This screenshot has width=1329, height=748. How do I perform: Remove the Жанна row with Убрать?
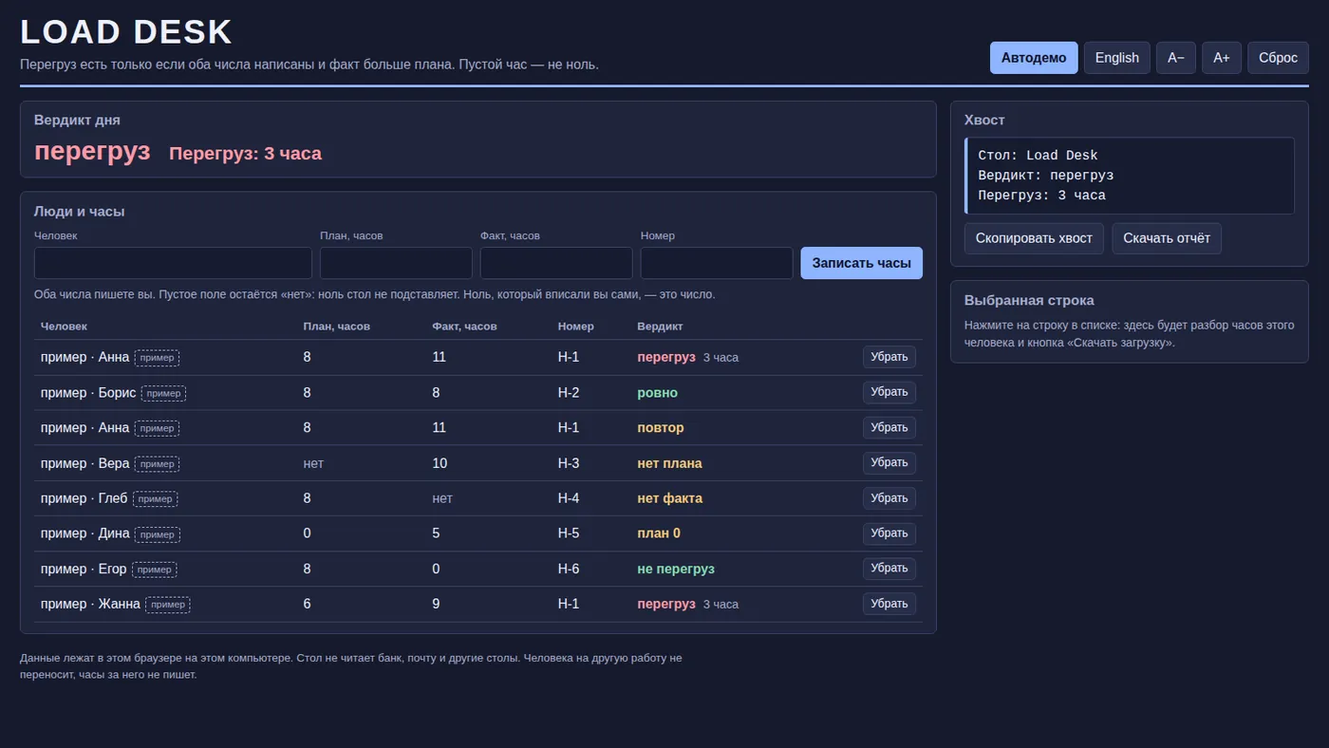click(x=889, y=604)
